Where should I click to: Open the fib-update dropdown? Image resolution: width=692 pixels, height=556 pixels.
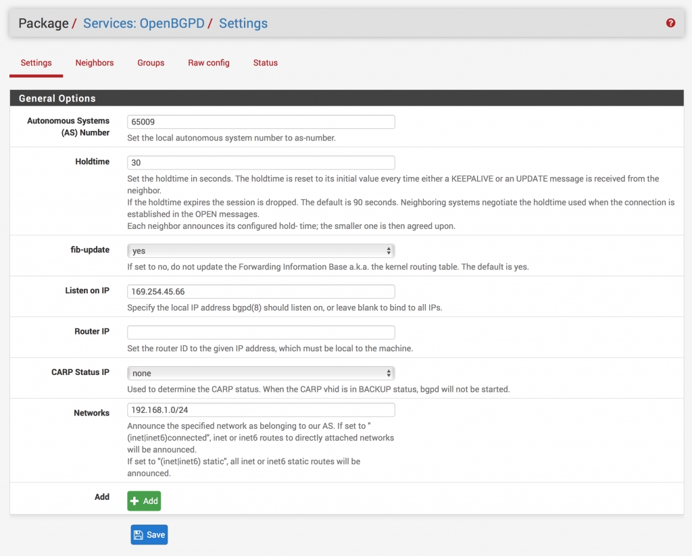(261, 251)
